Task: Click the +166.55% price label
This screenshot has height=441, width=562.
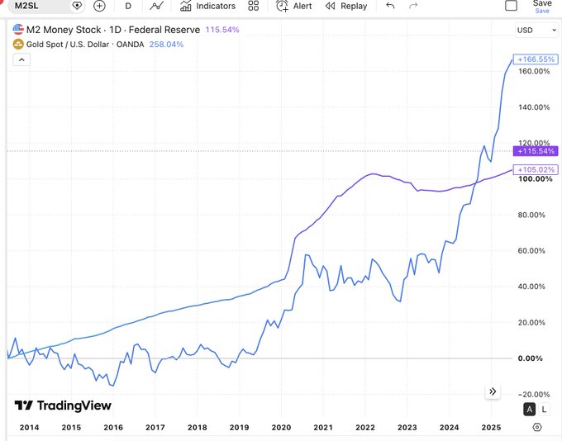Action: click(536, 59)
